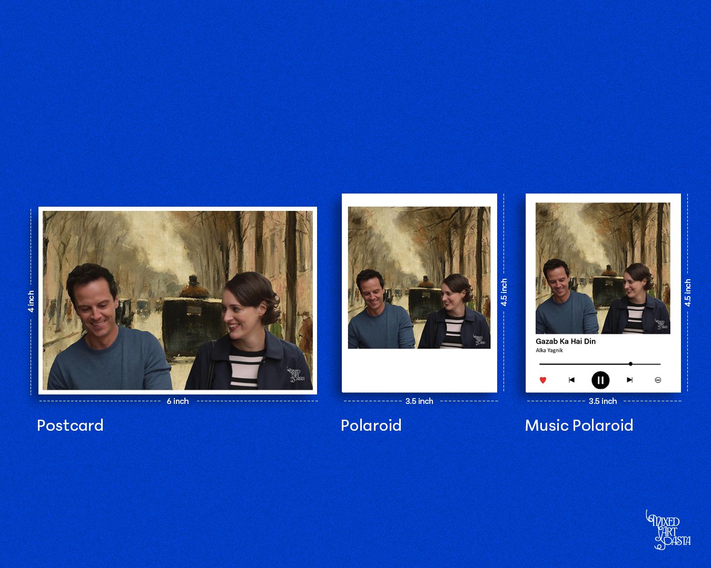Click the Postcard label text

70,425
